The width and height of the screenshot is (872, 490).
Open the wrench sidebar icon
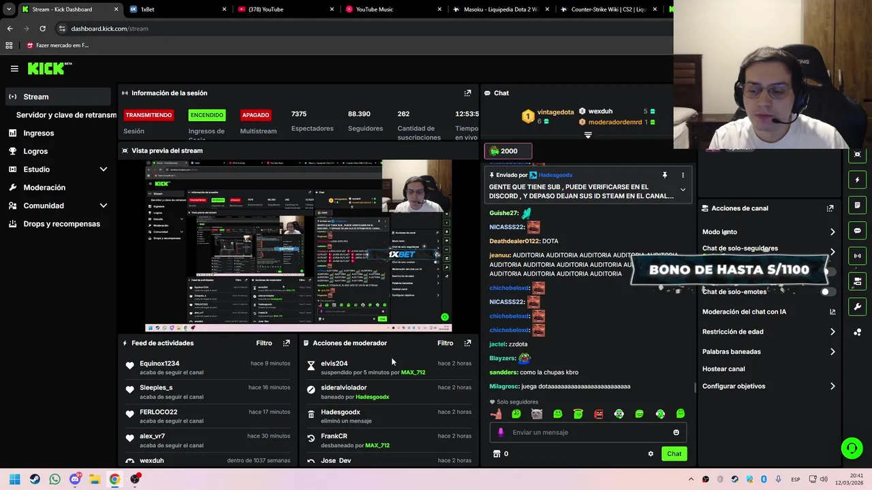[x=857, y=306]
